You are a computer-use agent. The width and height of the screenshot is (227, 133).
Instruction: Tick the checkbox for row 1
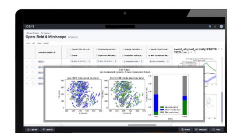[33, 62]
